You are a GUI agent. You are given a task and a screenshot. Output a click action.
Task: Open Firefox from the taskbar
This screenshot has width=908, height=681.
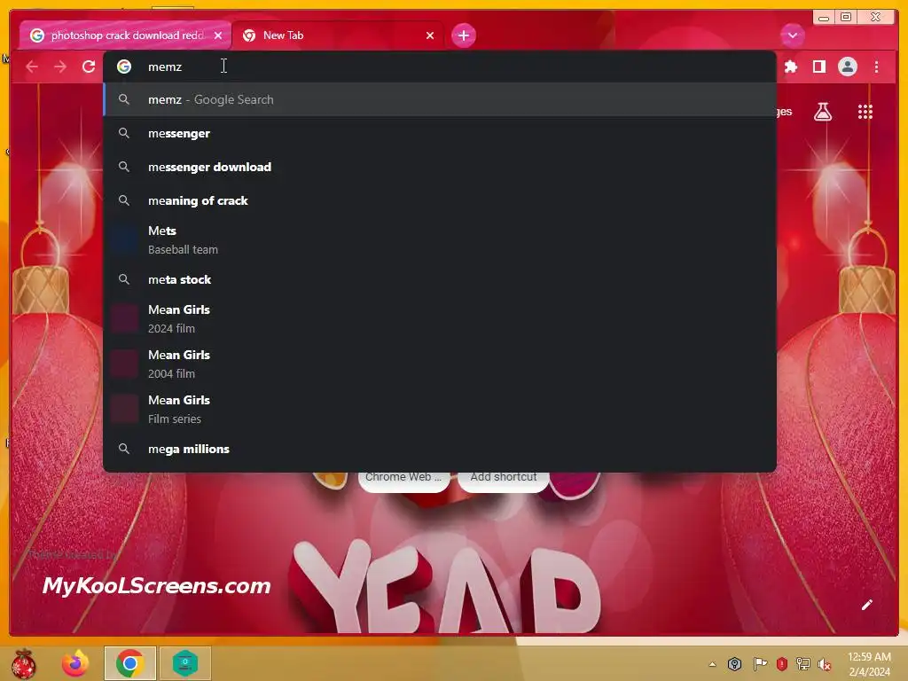[x=75, y=663]
